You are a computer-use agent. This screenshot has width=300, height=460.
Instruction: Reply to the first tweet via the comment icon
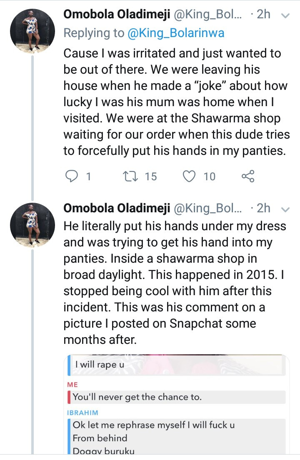[72, 177]
